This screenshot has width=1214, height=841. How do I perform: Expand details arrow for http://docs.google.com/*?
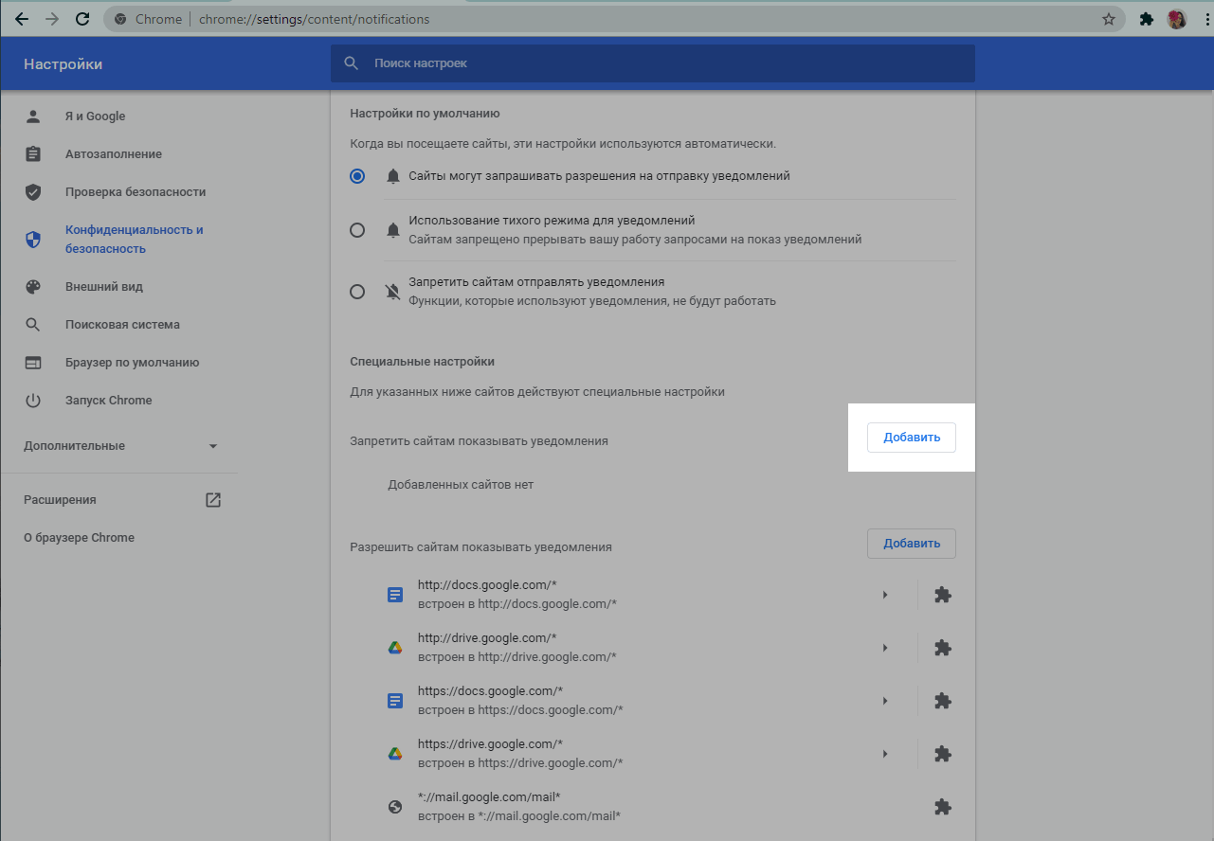(885, 595)
